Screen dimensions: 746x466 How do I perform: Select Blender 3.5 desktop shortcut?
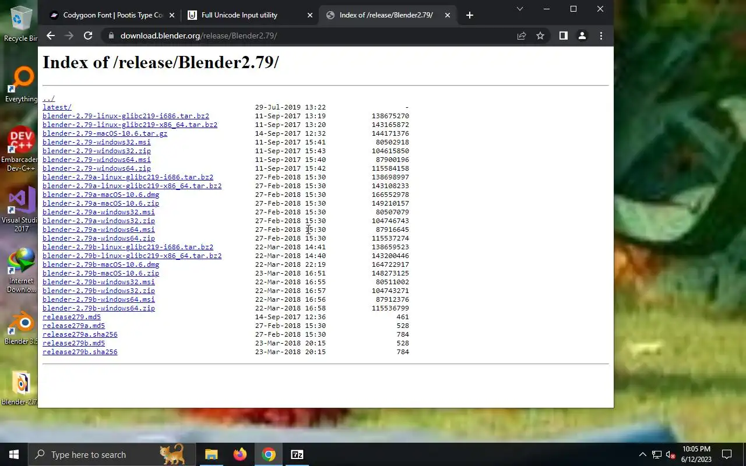[21, 329]
